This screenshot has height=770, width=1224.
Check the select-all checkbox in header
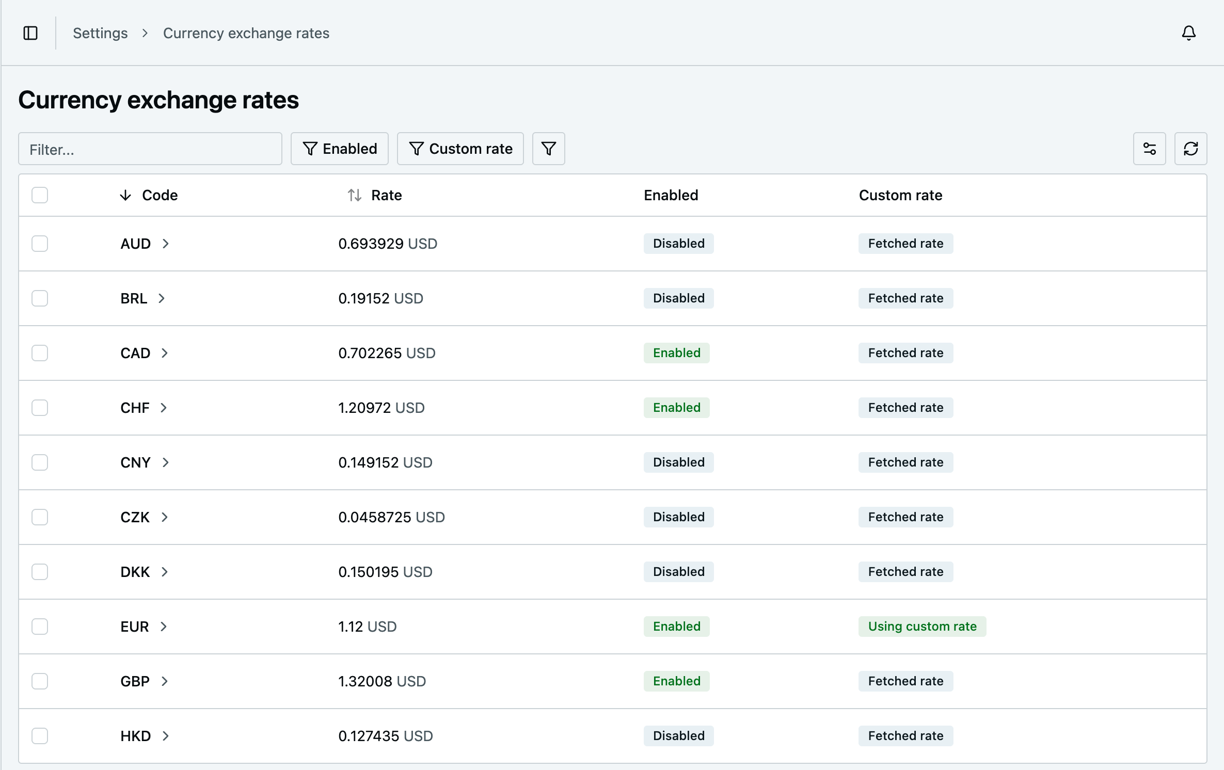tap(40, 195)
